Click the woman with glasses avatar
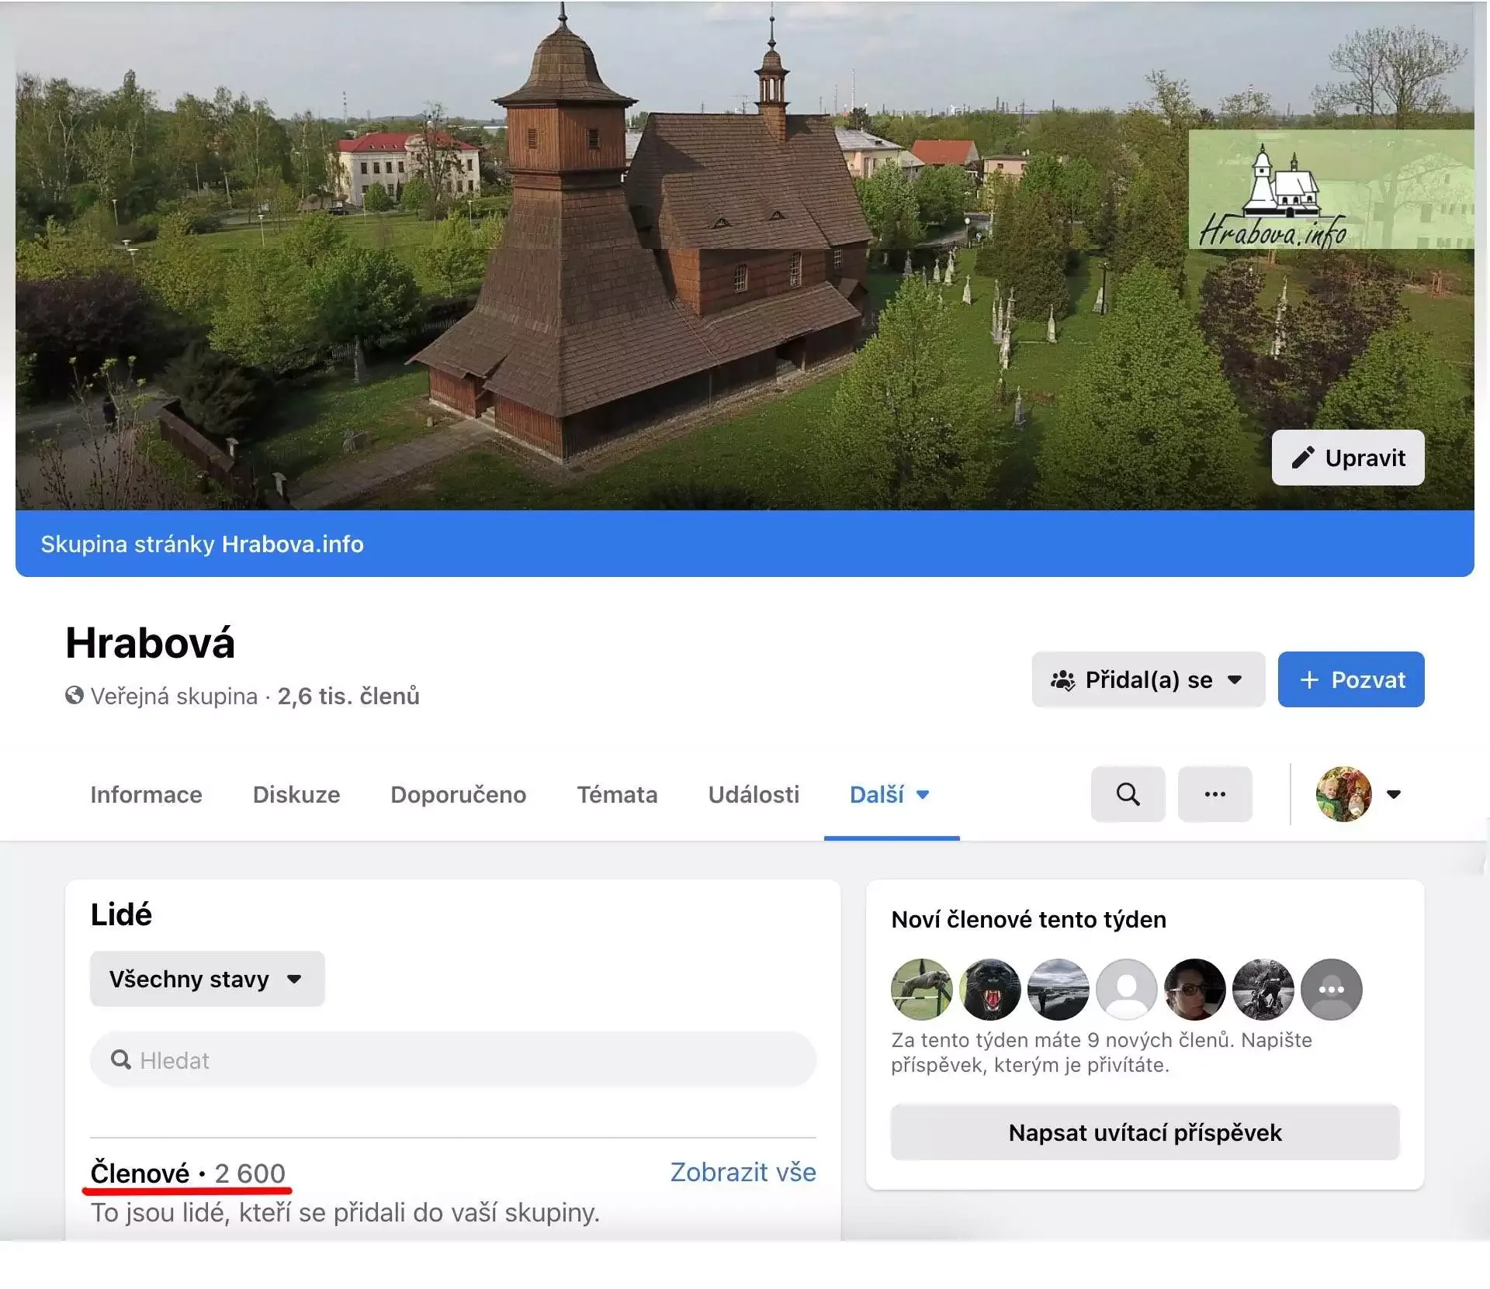1490x1289 pixels. point(1194,990)
